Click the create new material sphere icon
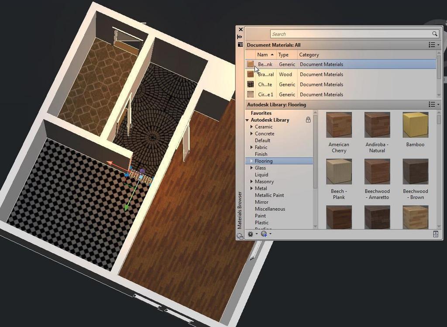447x327 pixels. (x=264, y=234)
